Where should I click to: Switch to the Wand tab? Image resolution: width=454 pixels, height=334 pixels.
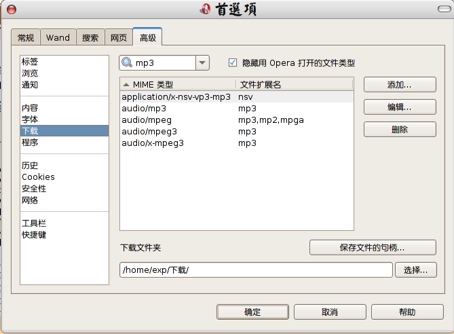pyautogui.click(x=58, y=37)
